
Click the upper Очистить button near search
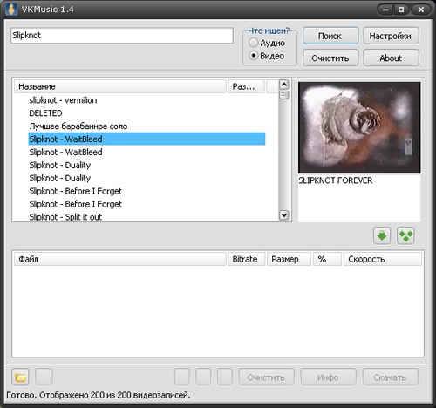(330, 58)
